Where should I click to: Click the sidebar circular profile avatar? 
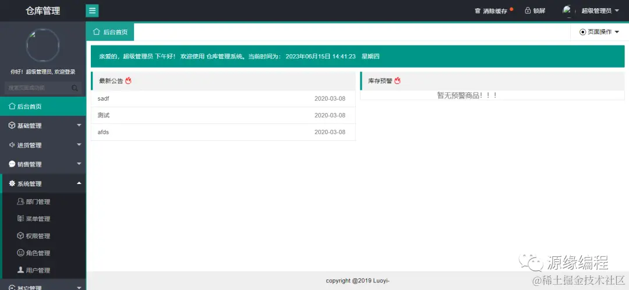pos(43,45)
